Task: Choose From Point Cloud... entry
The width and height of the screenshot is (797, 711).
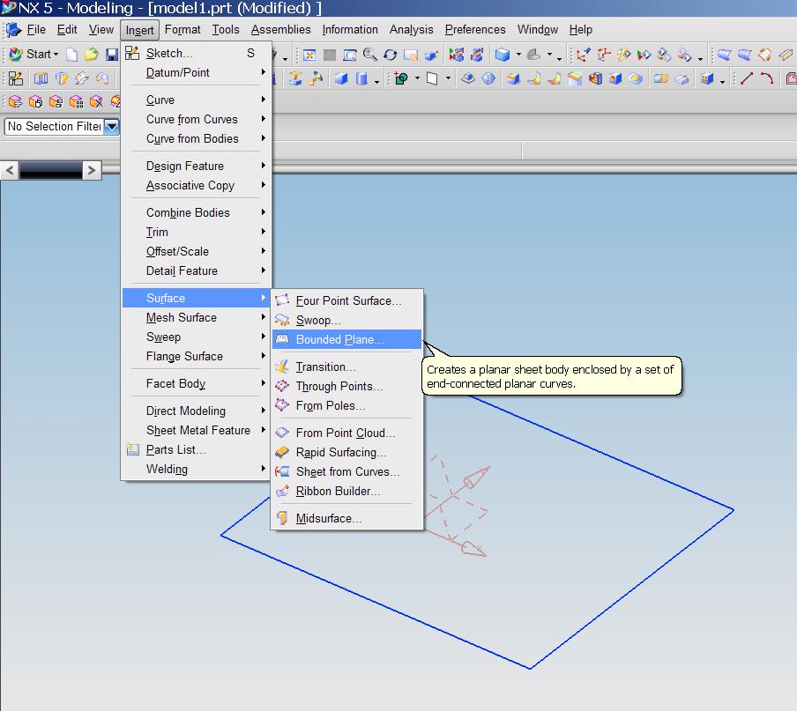Action: [x=346, y=433]
